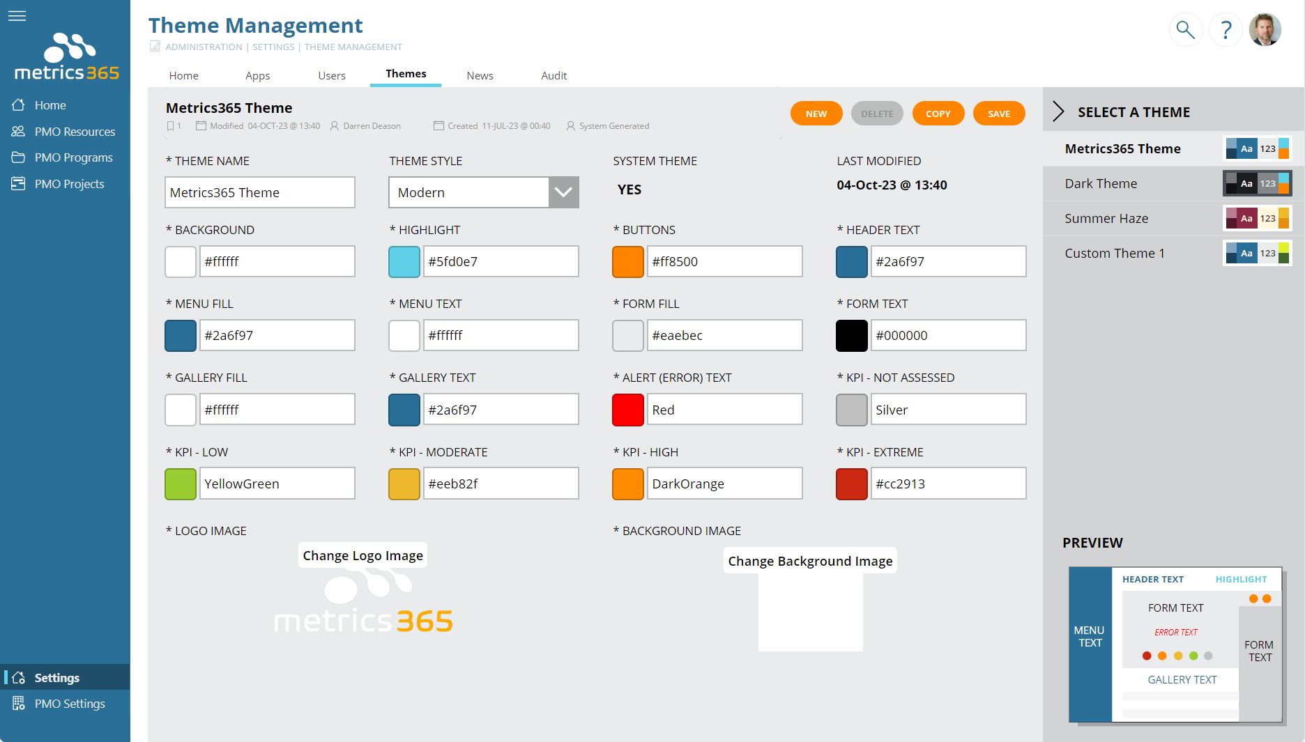The image size is (1305, 742).
Task: Open the Background color swatch
Action: [x=181, y=262]
